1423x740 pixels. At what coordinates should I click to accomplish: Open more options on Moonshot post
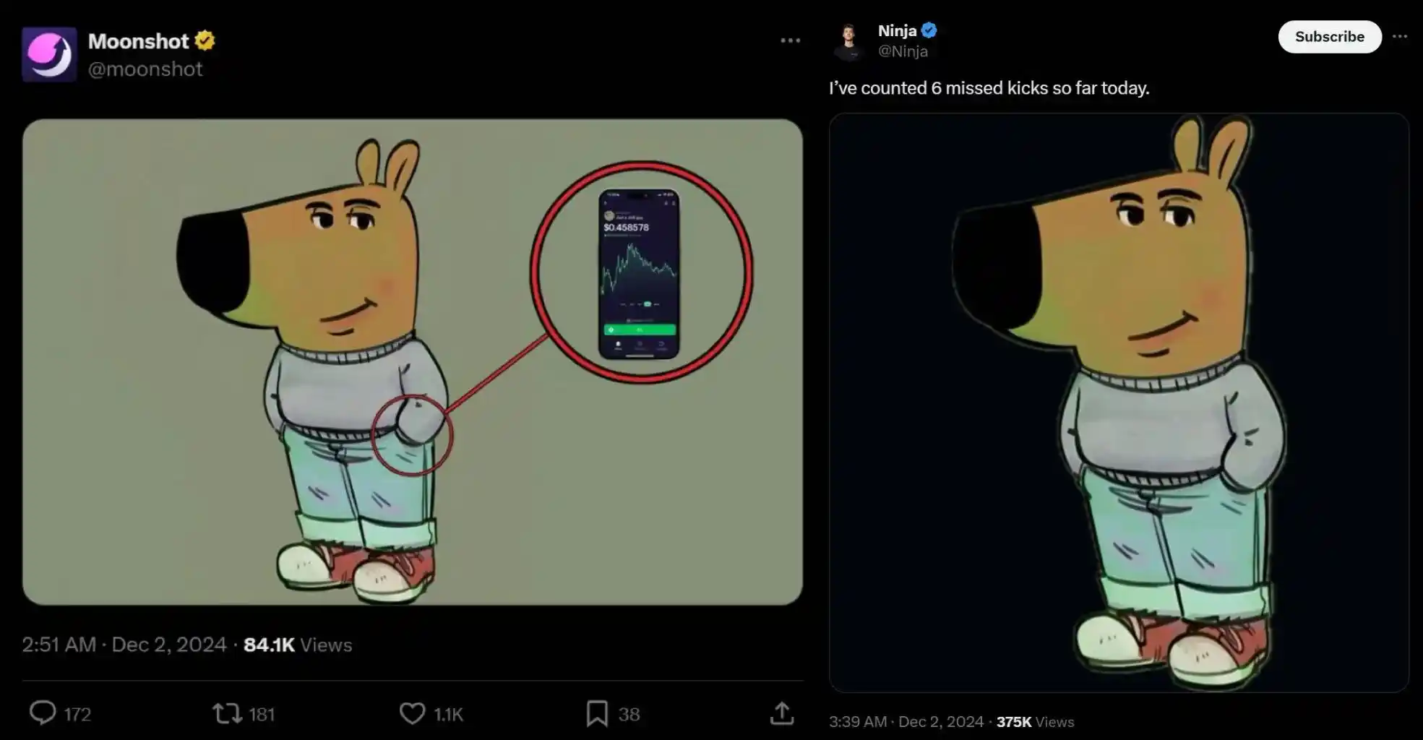[790, 40]
